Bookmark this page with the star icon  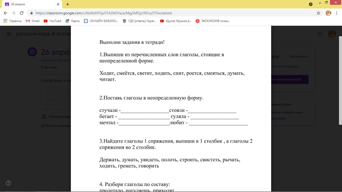(318, 13)
